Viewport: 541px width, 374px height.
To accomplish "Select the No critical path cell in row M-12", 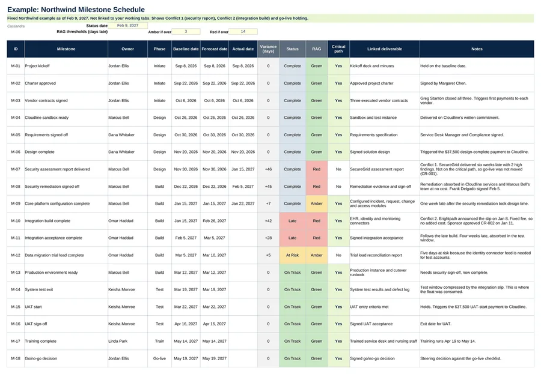I will click(338, 255).
